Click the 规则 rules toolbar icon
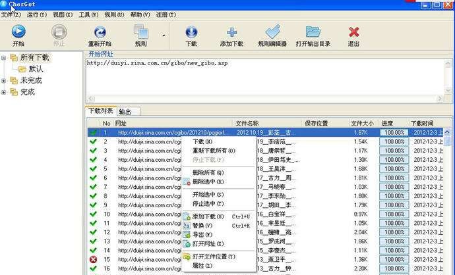This screenshot has height=275, width=455. [x=141, y=32]
